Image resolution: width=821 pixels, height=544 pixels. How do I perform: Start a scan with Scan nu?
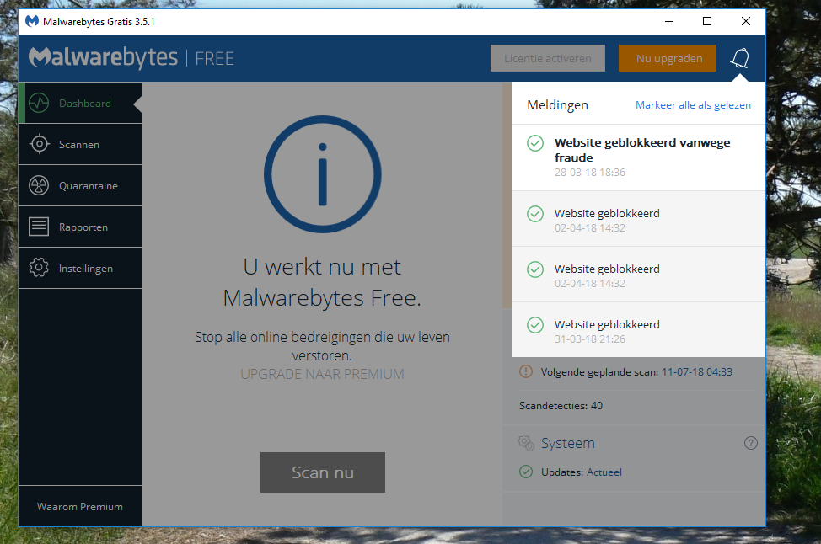click(x=323, y=472)
